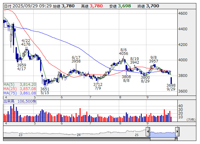Viewport: 200px width, 144px height.
Task: Click the 出来高 106,500株 volume label
Action: [20, 101]
